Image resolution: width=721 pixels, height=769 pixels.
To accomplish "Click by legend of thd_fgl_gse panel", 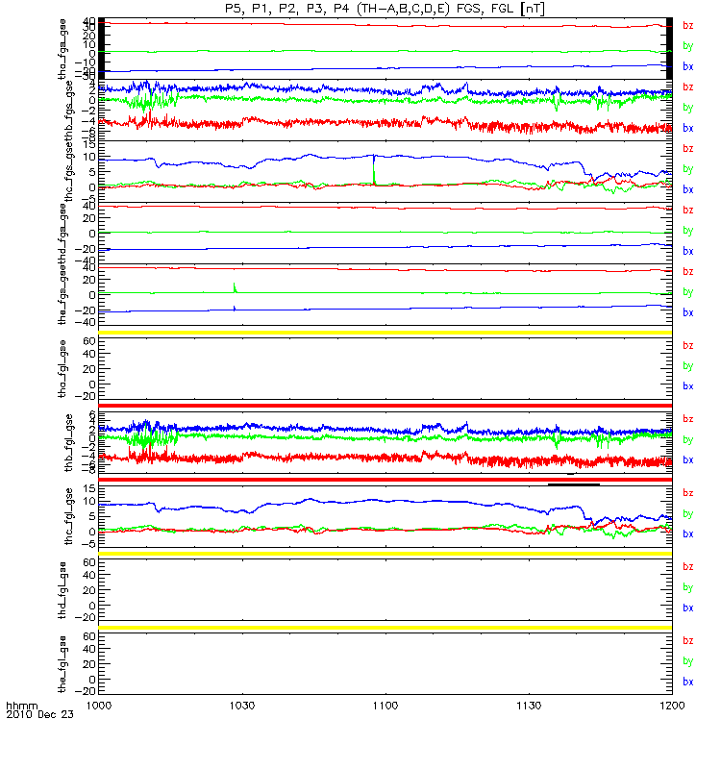I will coord(688,587).
